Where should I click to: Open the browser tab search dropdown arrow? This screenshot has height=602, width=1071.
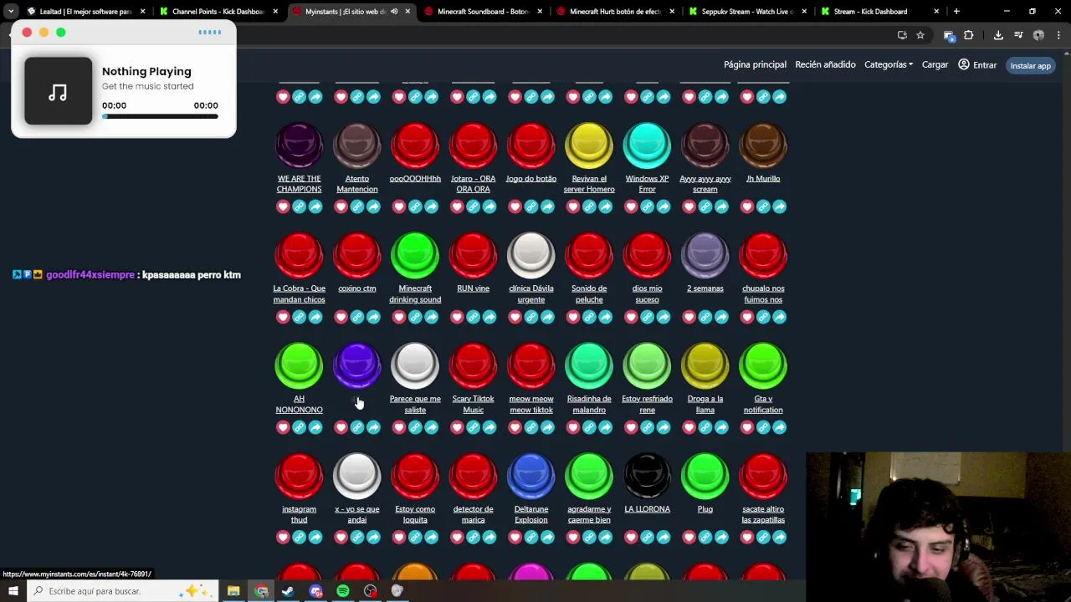tap(11, 12)
